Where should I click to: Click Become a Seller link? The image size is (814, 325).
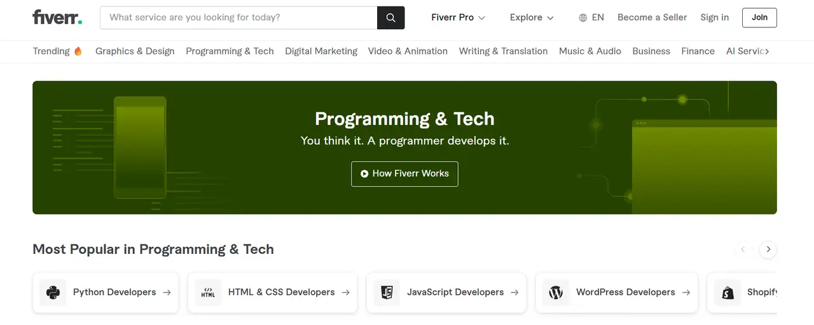pos(652,18)
